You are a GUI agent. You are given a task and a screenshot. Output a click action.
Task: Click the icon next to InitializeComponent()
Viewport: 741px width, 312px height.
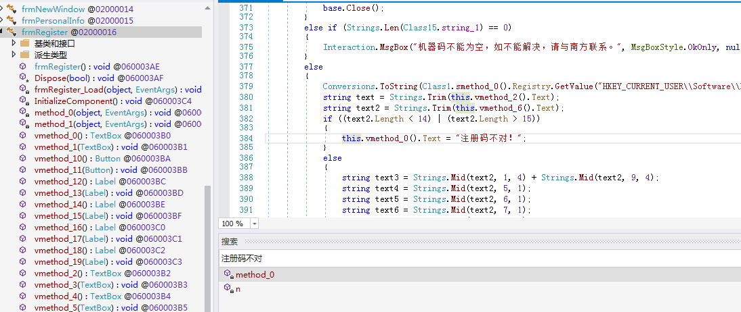tap(24, 101)
